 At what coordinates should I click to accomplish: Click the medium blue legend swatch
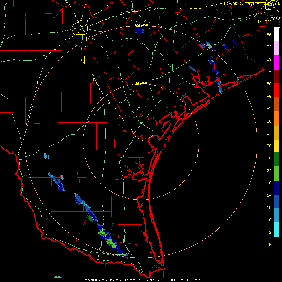pos(277,201)
